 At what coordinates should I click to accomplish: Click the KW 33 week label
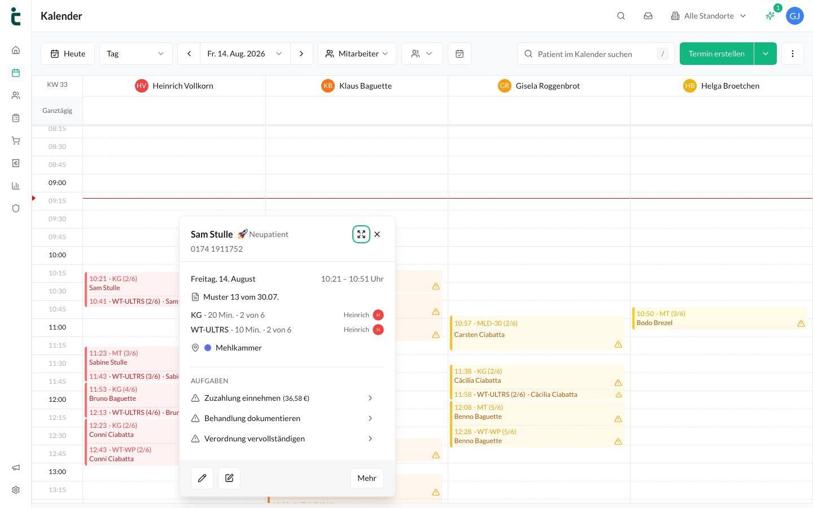[x=57, y=85]
